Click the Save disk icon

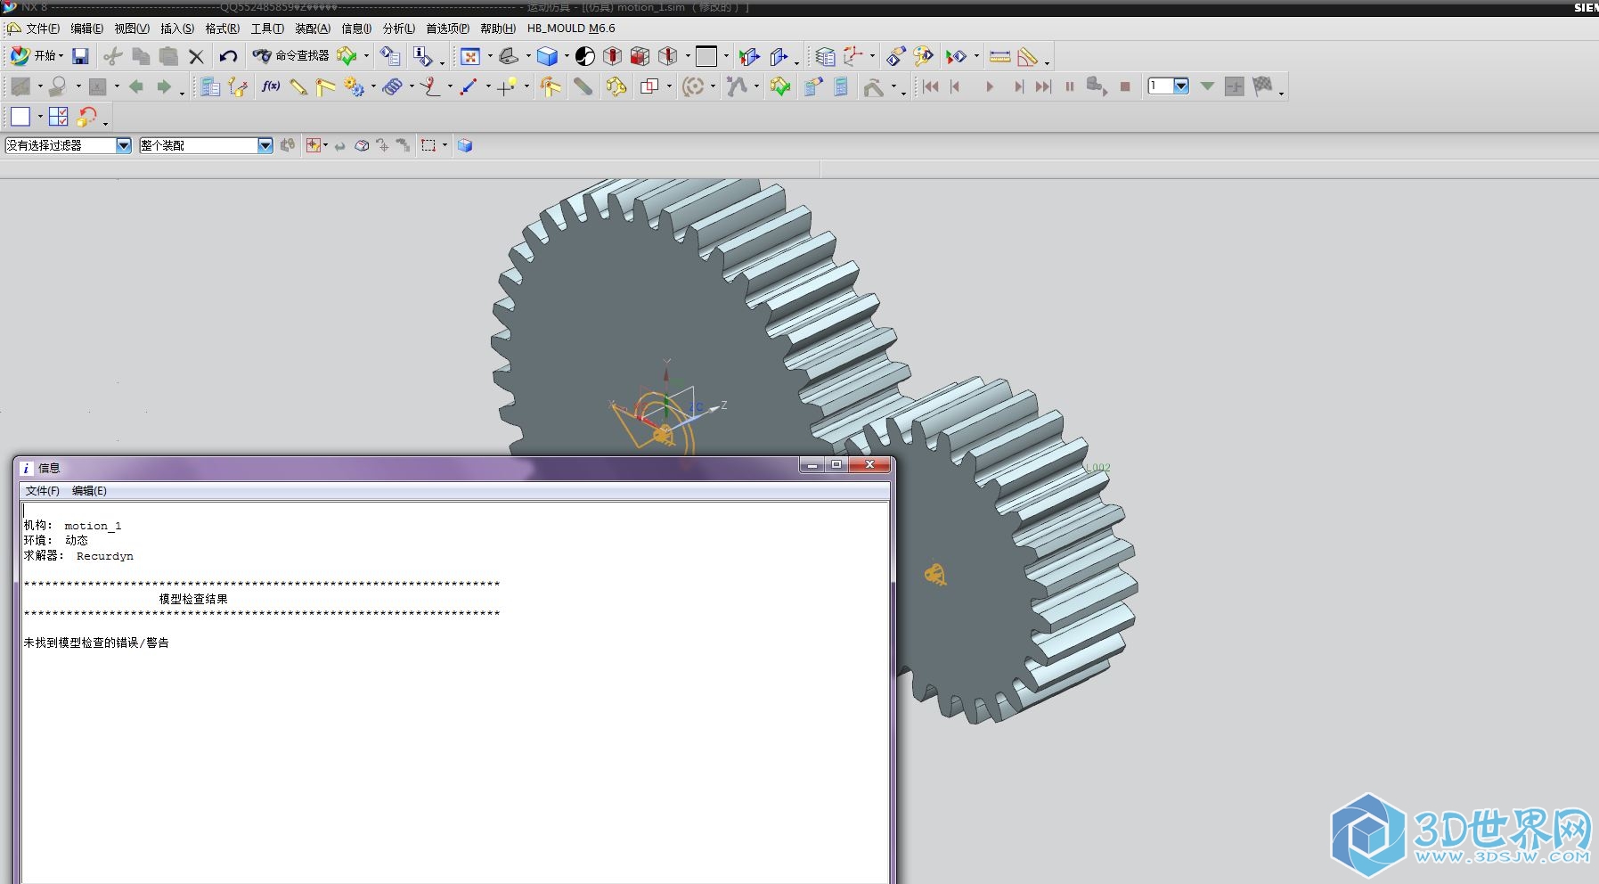[x=80, y=56]
